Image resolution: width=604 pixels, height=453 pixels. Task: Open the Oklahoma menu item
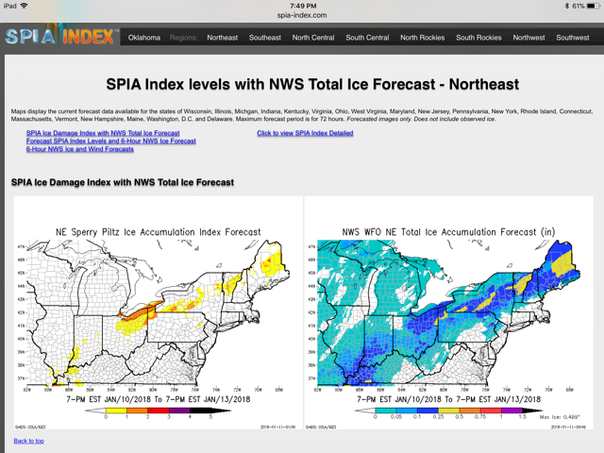coord(144,38)
